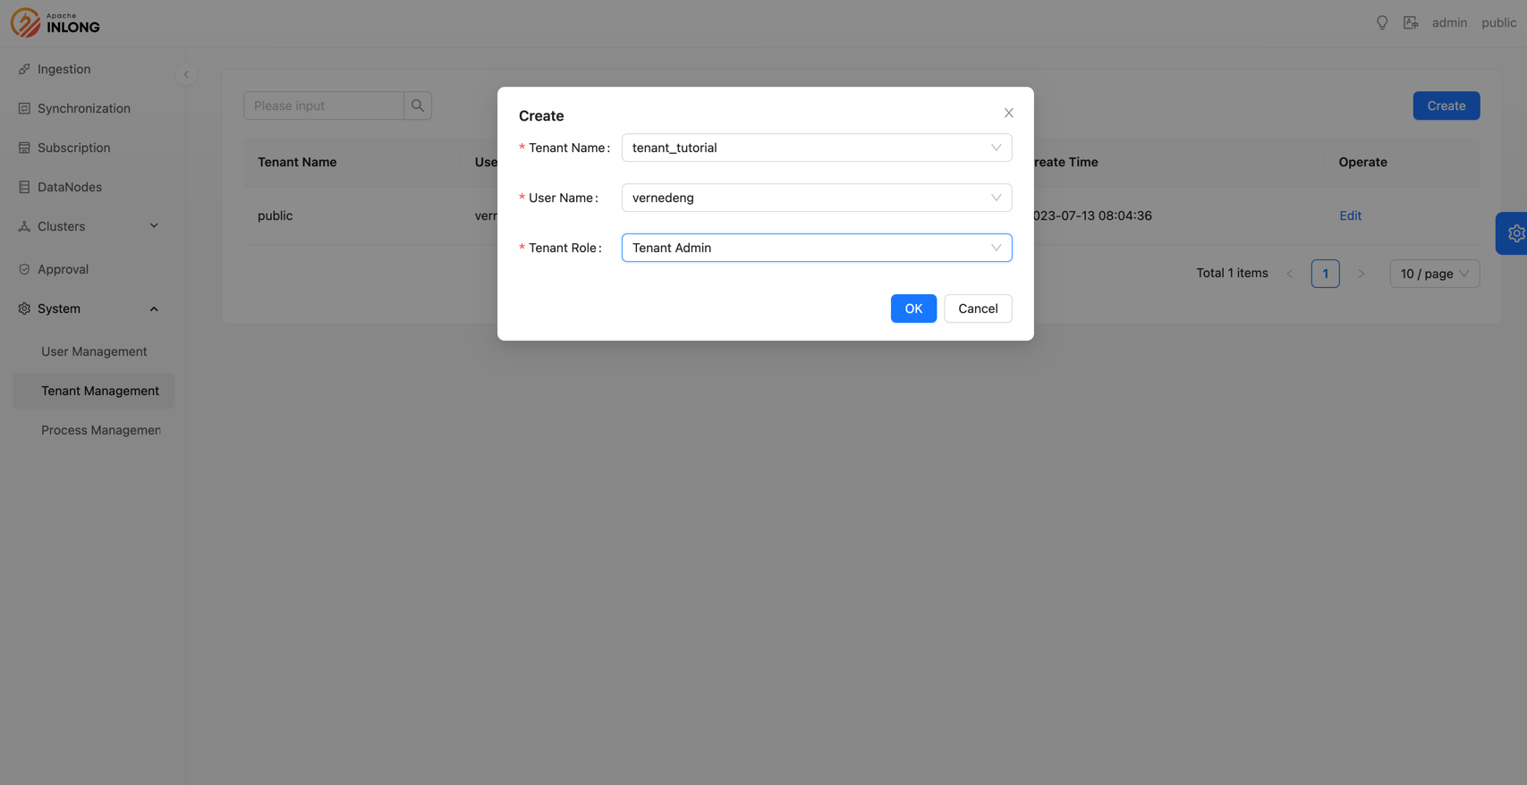
Task: Click the Apache InLong logo
Action: click(x=55, y=22)
